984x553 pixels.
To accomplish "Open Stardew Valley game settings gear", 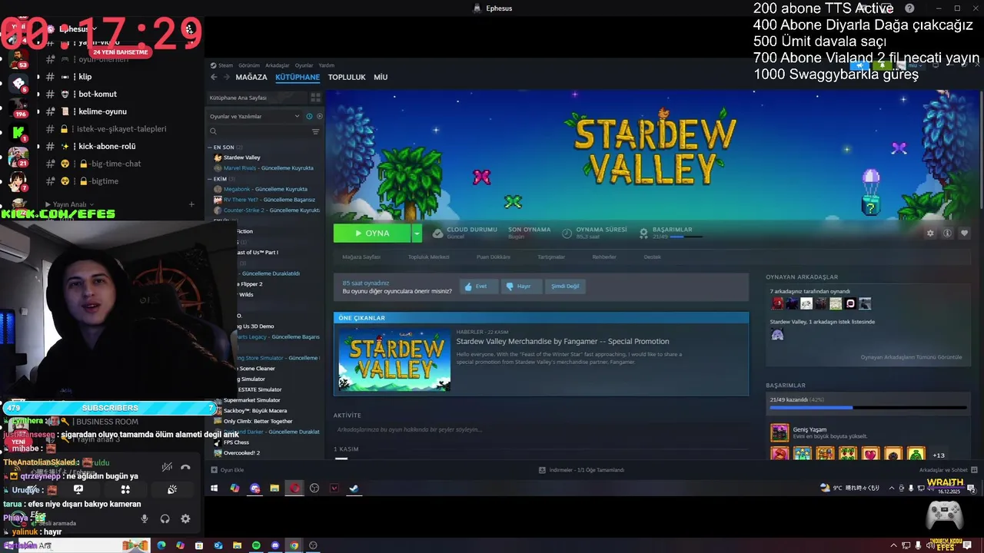I will click(x=930, y=233).
